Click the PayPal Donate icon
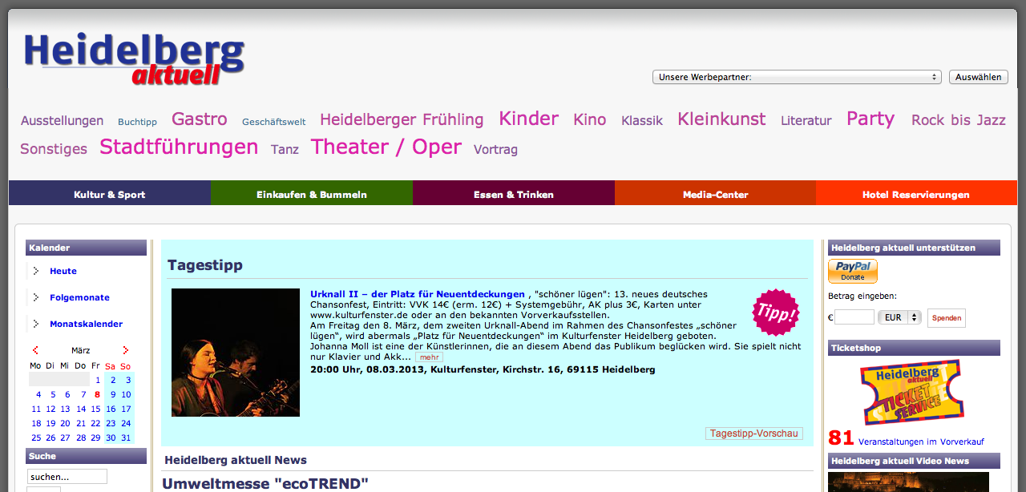 [852, 271]
